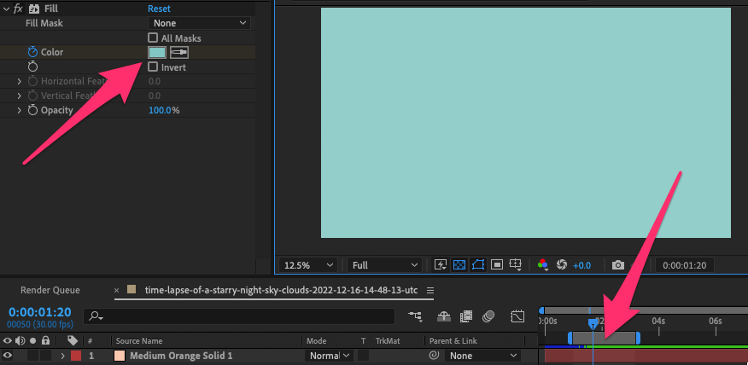Toggle lock for Medium Orange Solid 1
The width and height of the screenshot is (748, 365).
click(x=45, y=356)
